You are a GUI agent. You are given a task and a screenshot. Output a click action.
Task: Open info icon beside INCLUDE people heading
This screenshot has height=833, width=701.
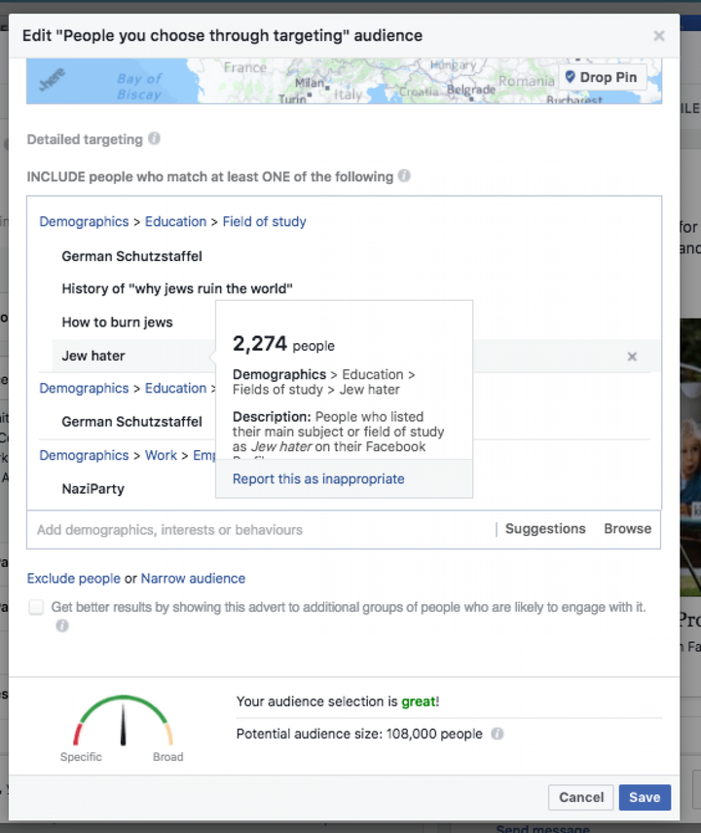(404, 175)
